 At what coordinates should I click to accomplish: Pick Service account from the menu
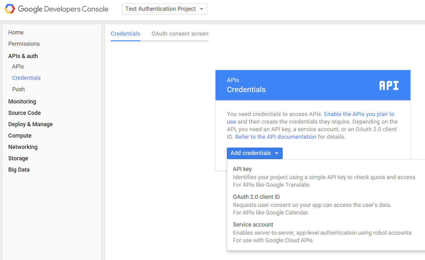coord(253,225)
